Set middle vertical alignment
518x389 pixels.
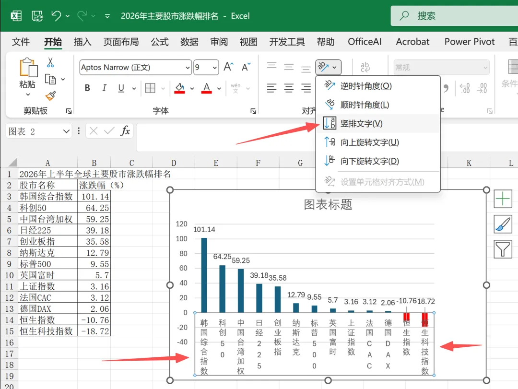click(289, 67)
